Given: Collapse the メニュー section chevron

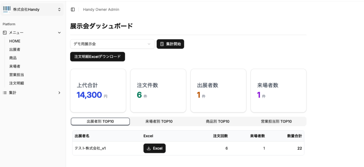Looking at the screenshot, I should (x=59, y=33).
